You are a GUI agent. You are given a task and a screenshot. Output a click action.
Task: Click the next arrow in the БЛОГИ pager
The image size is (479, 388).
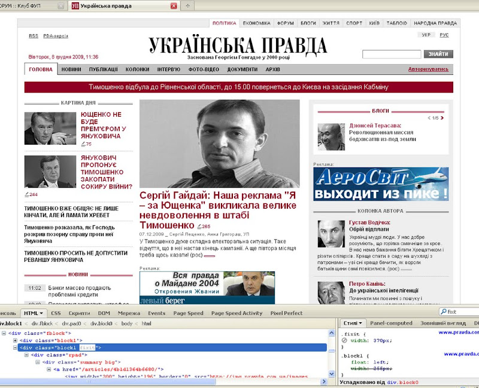point(442,118)
